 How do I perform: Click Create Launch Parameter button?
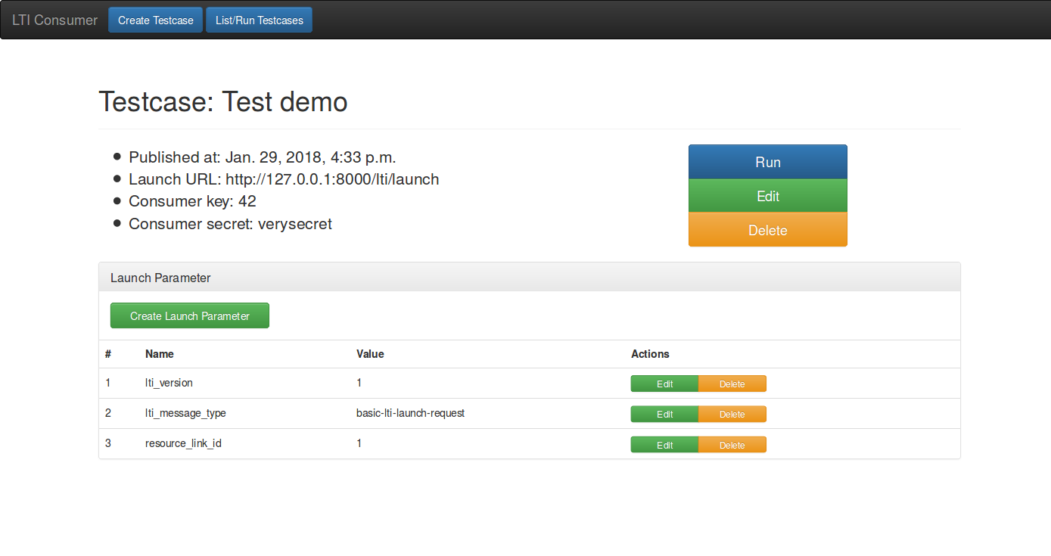tap(190, 315)
